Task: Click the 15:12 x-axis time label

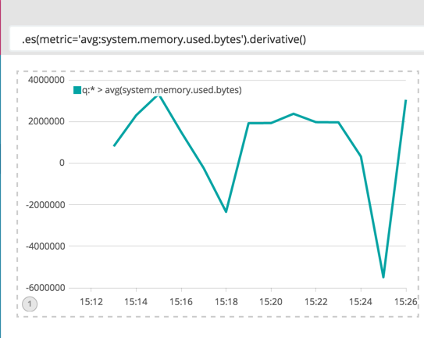Action: click(x=91, y=302)
